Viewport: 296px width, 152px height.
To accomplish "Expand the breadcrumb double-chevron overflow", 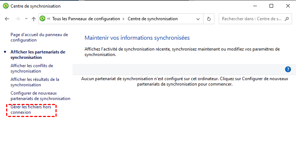I will tap(49, 19).
